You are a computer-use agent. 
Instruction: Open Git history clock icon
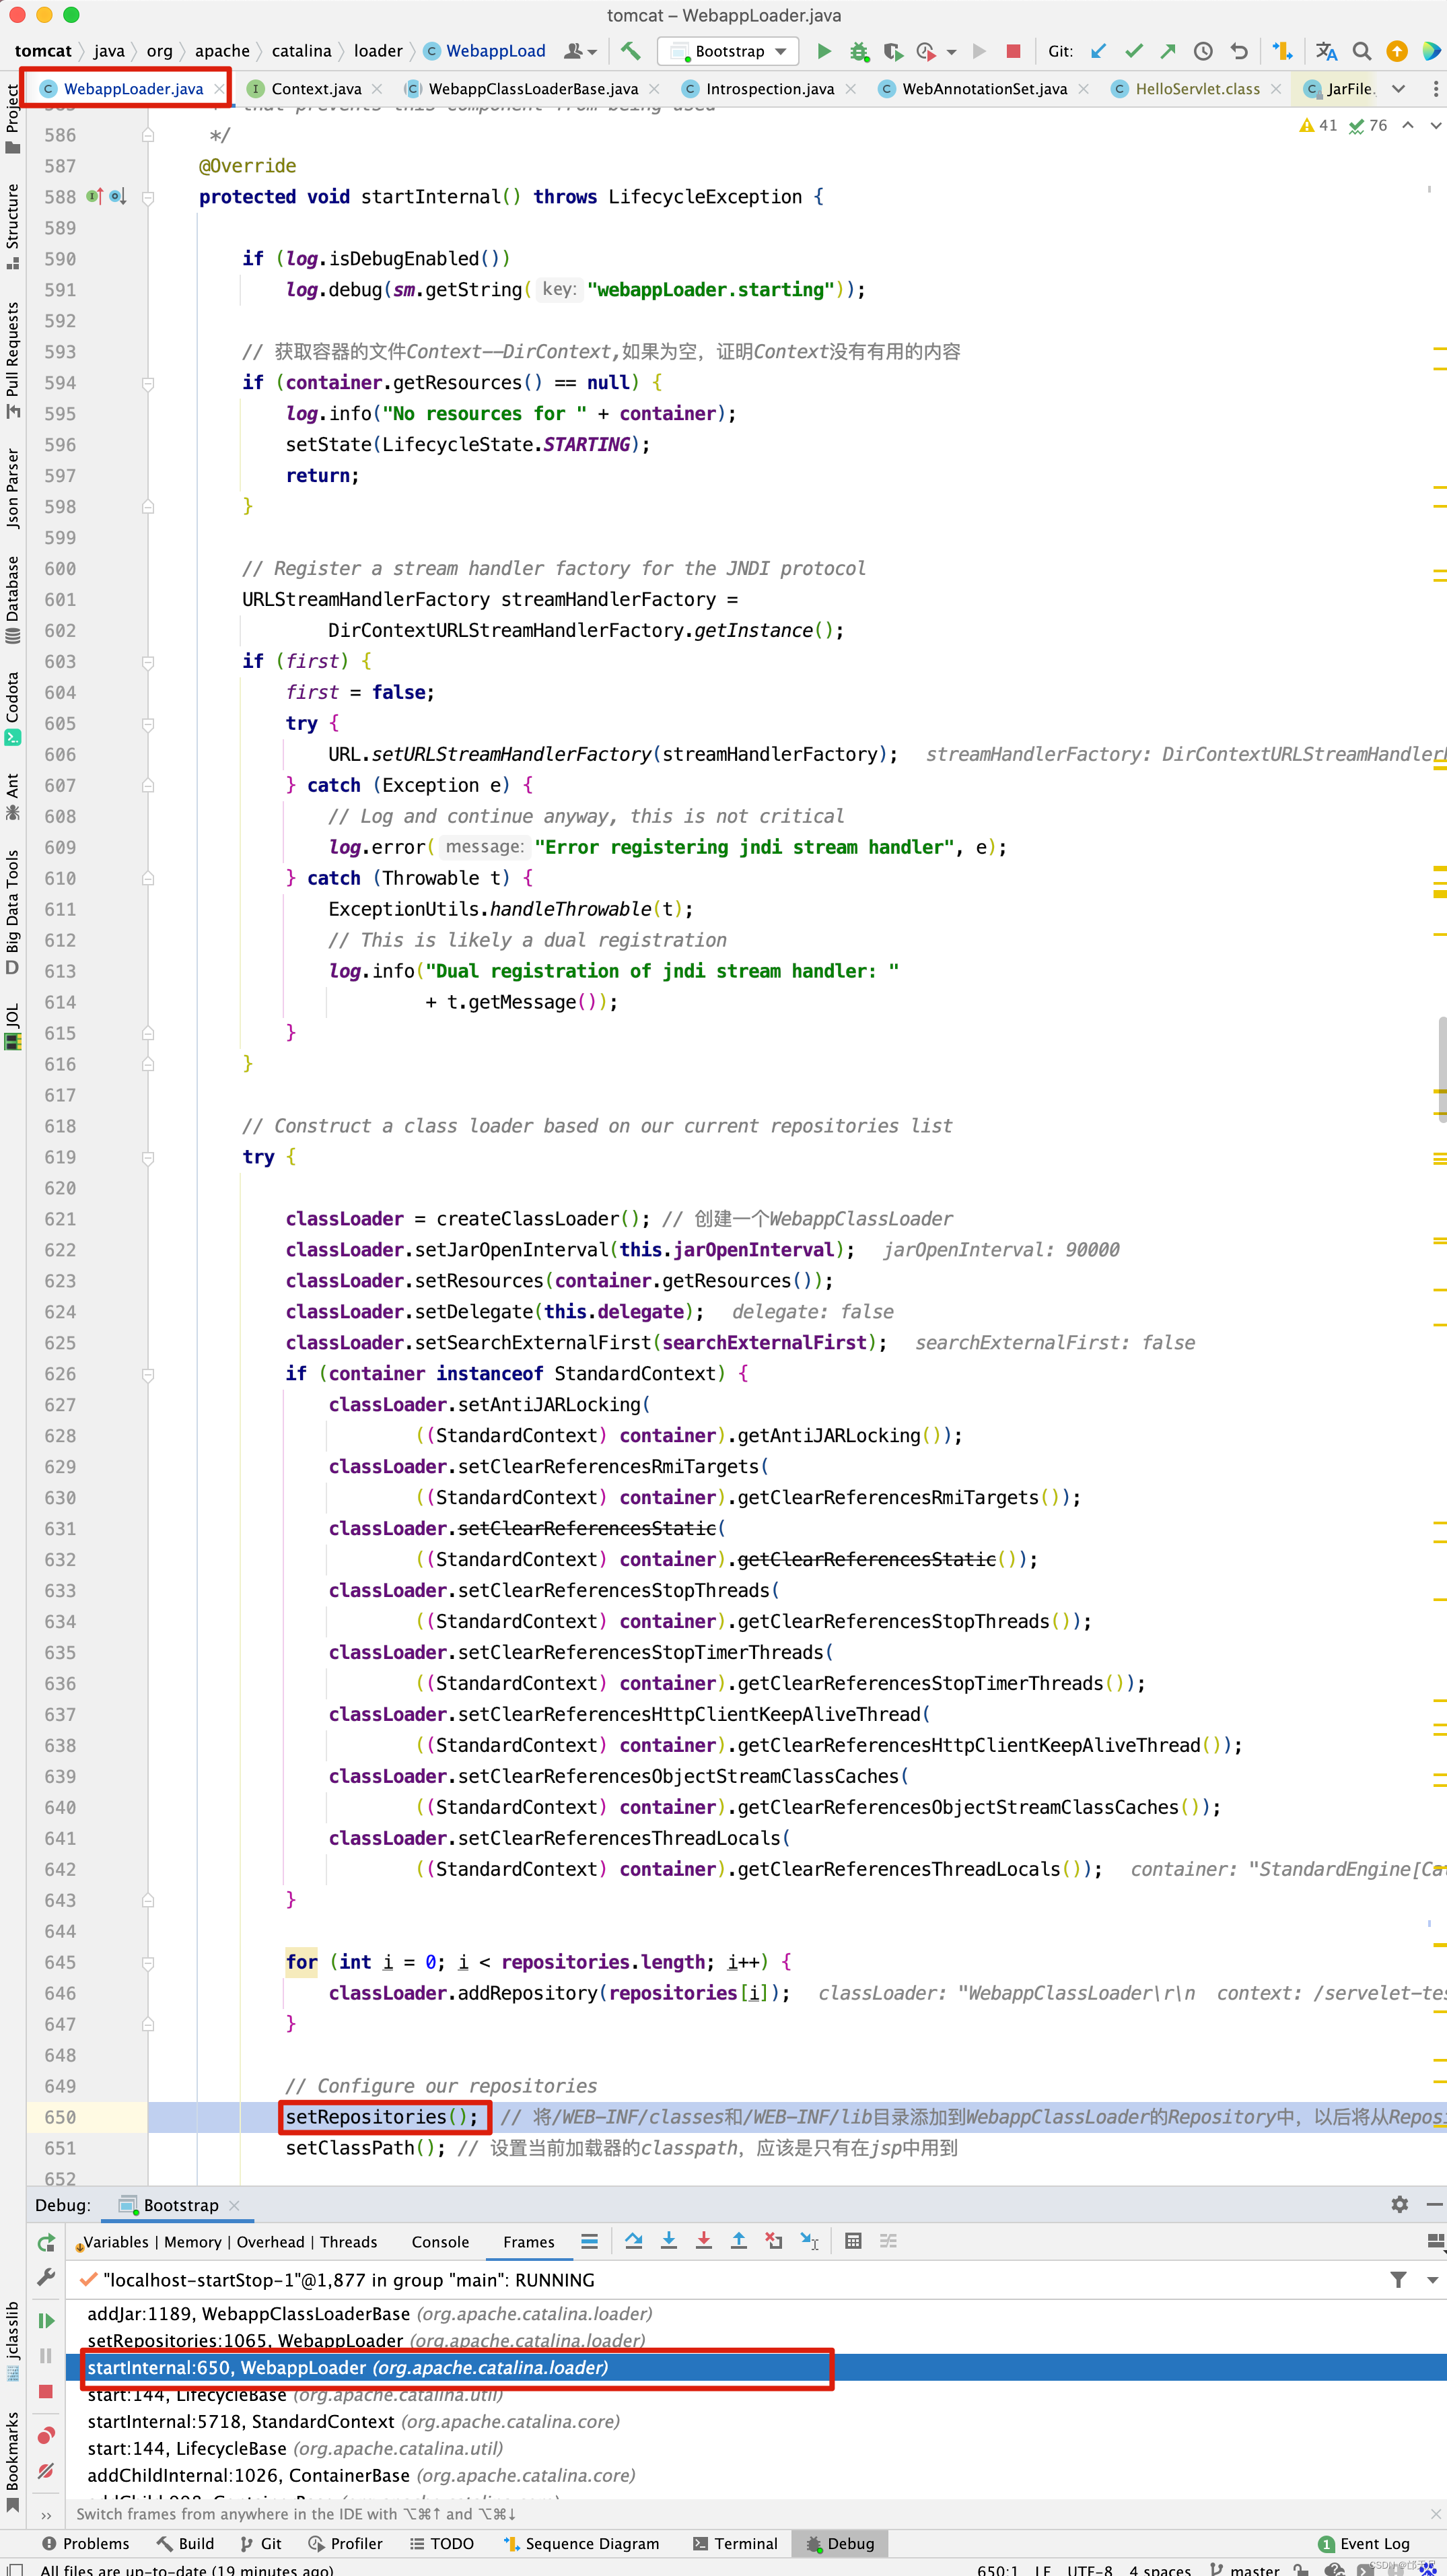[x=1203, y=51]
